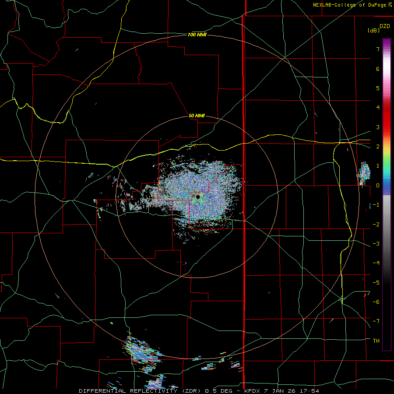Click the -1 value on the color scale
Screen dimensions: 394x394
(376, 205)
